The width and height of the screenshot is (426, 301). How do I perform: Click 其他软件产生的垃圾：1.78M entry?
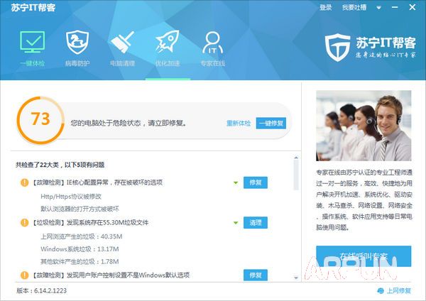tap(80, 262)
